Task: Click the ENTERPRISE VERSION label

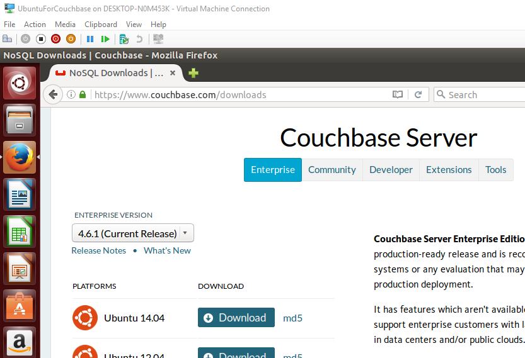Action: click(x=113, y=215)
